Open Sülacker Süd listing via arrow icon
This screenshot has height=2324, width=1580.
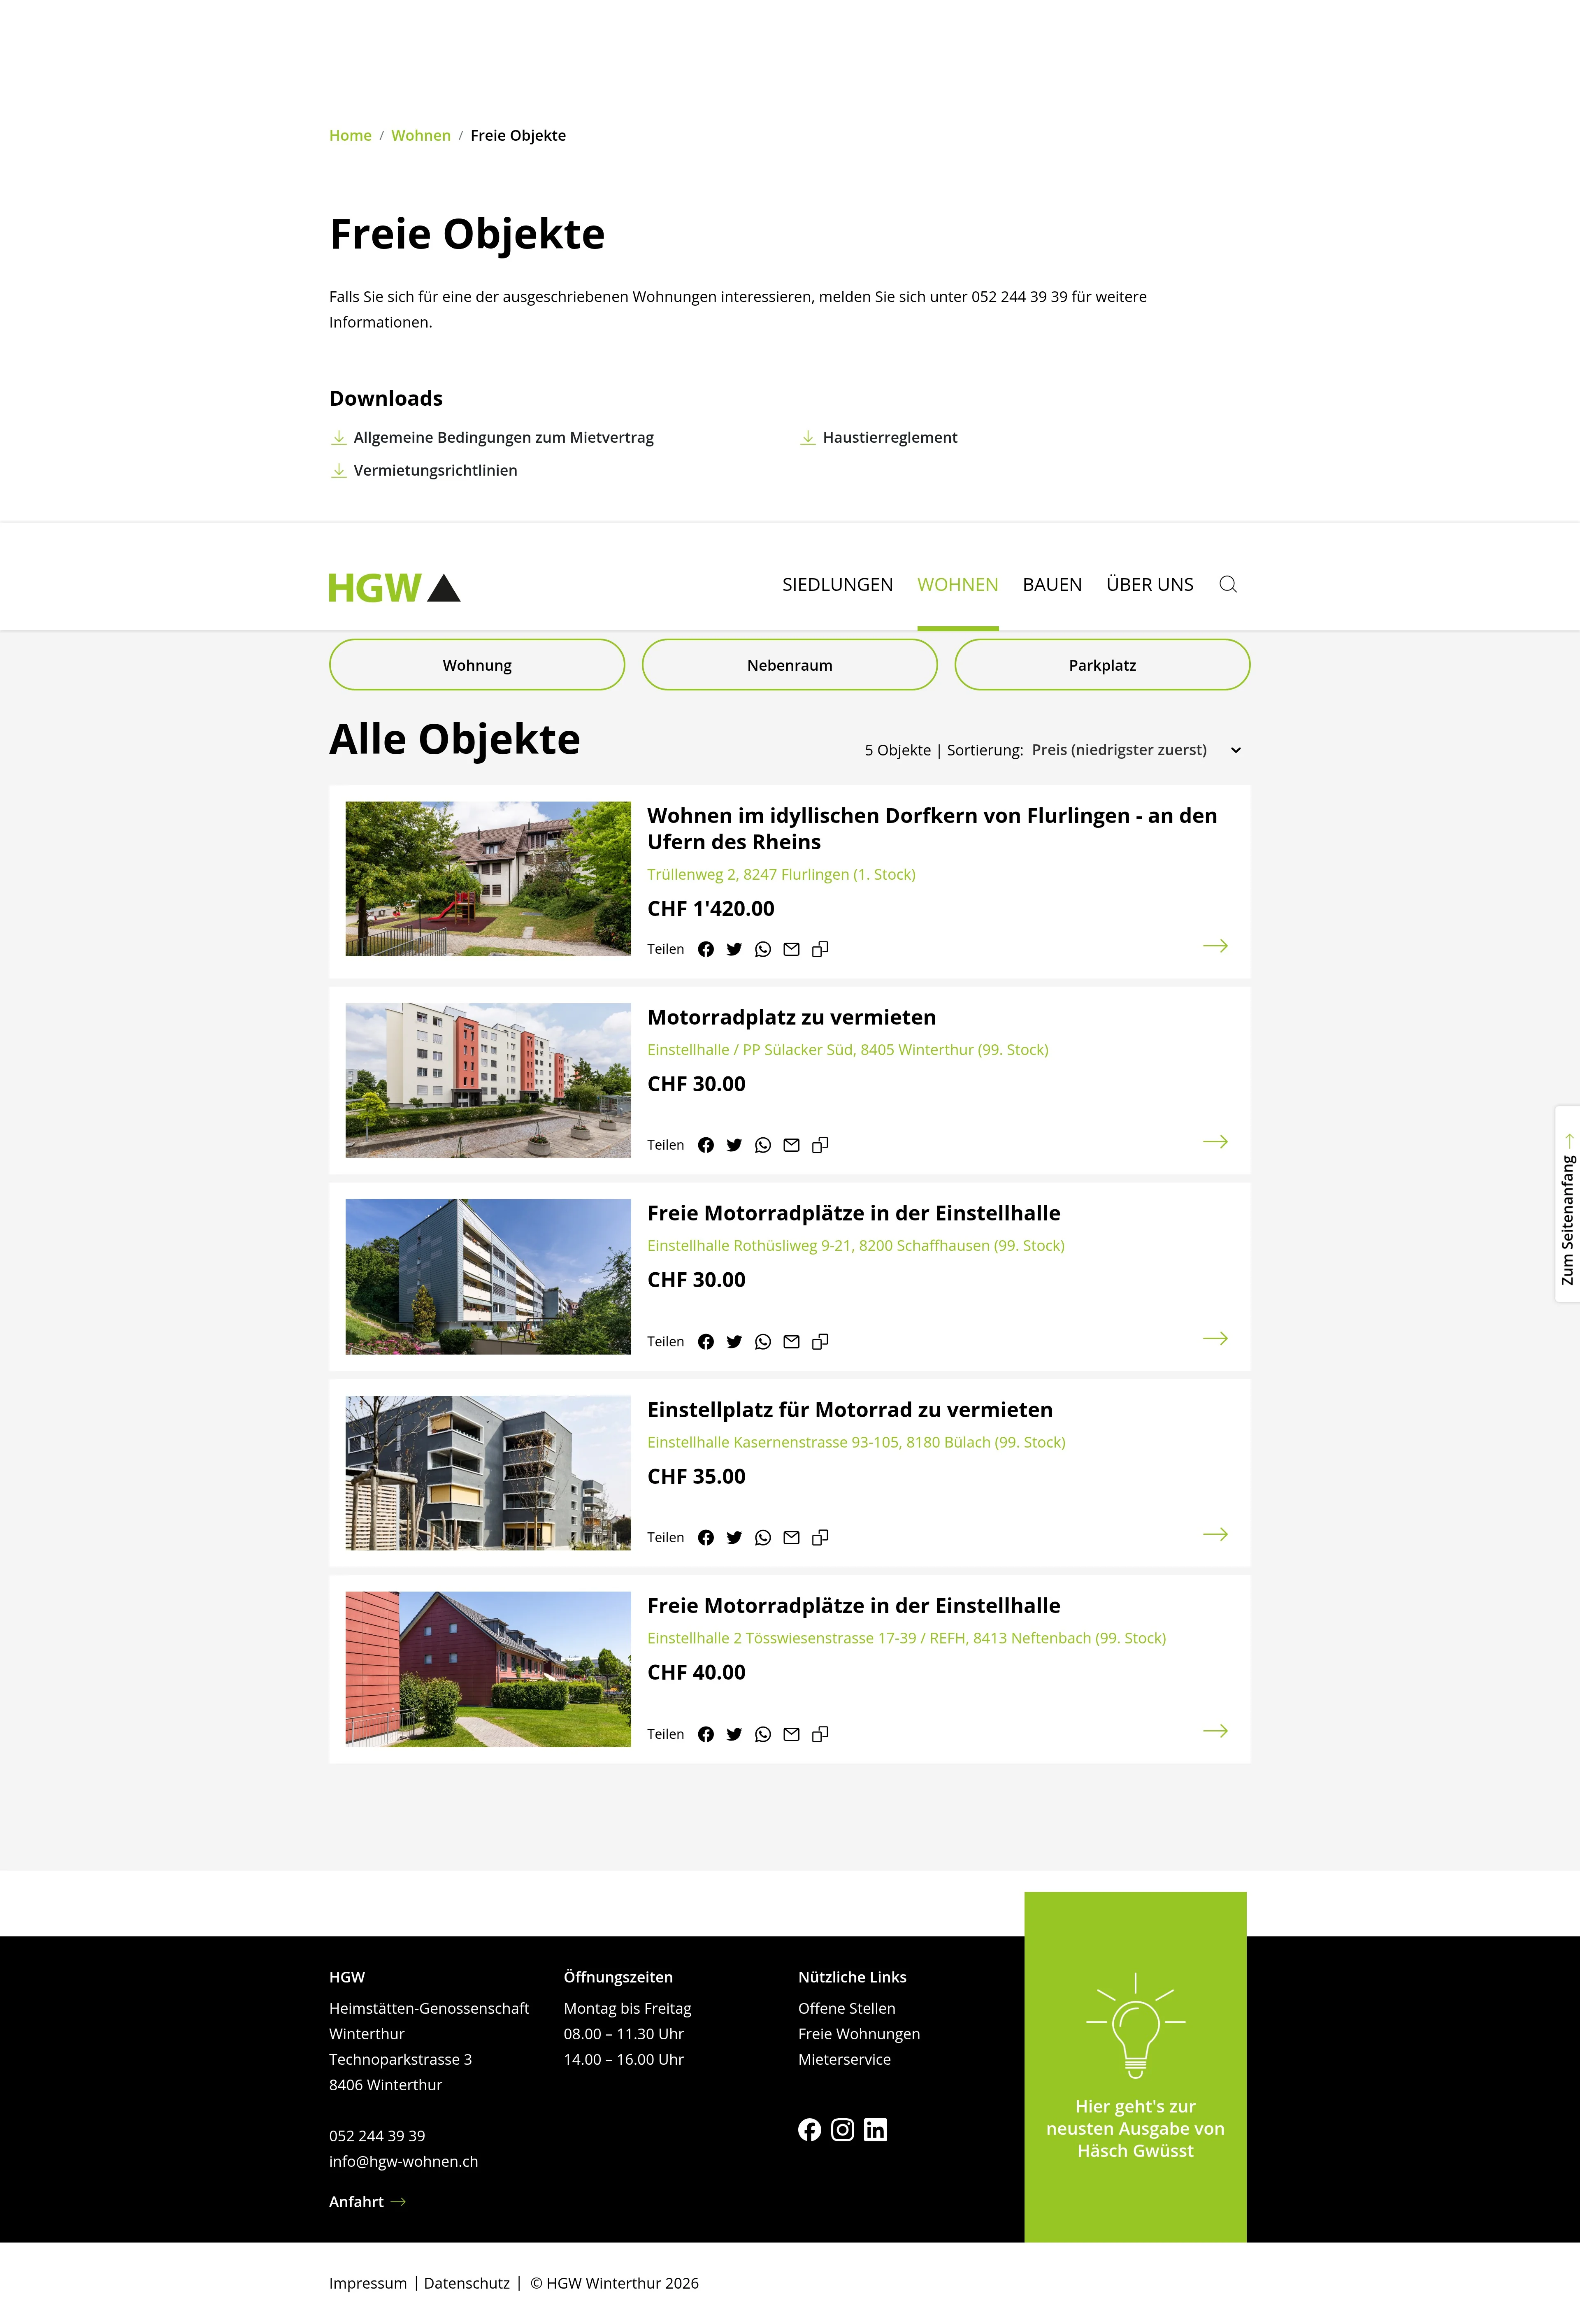click(1215, 1141)
